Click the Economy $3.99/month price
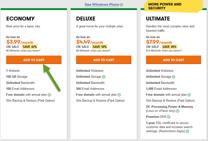The height and width of the screenshot is (141, 208). click(x=20, y=42)
